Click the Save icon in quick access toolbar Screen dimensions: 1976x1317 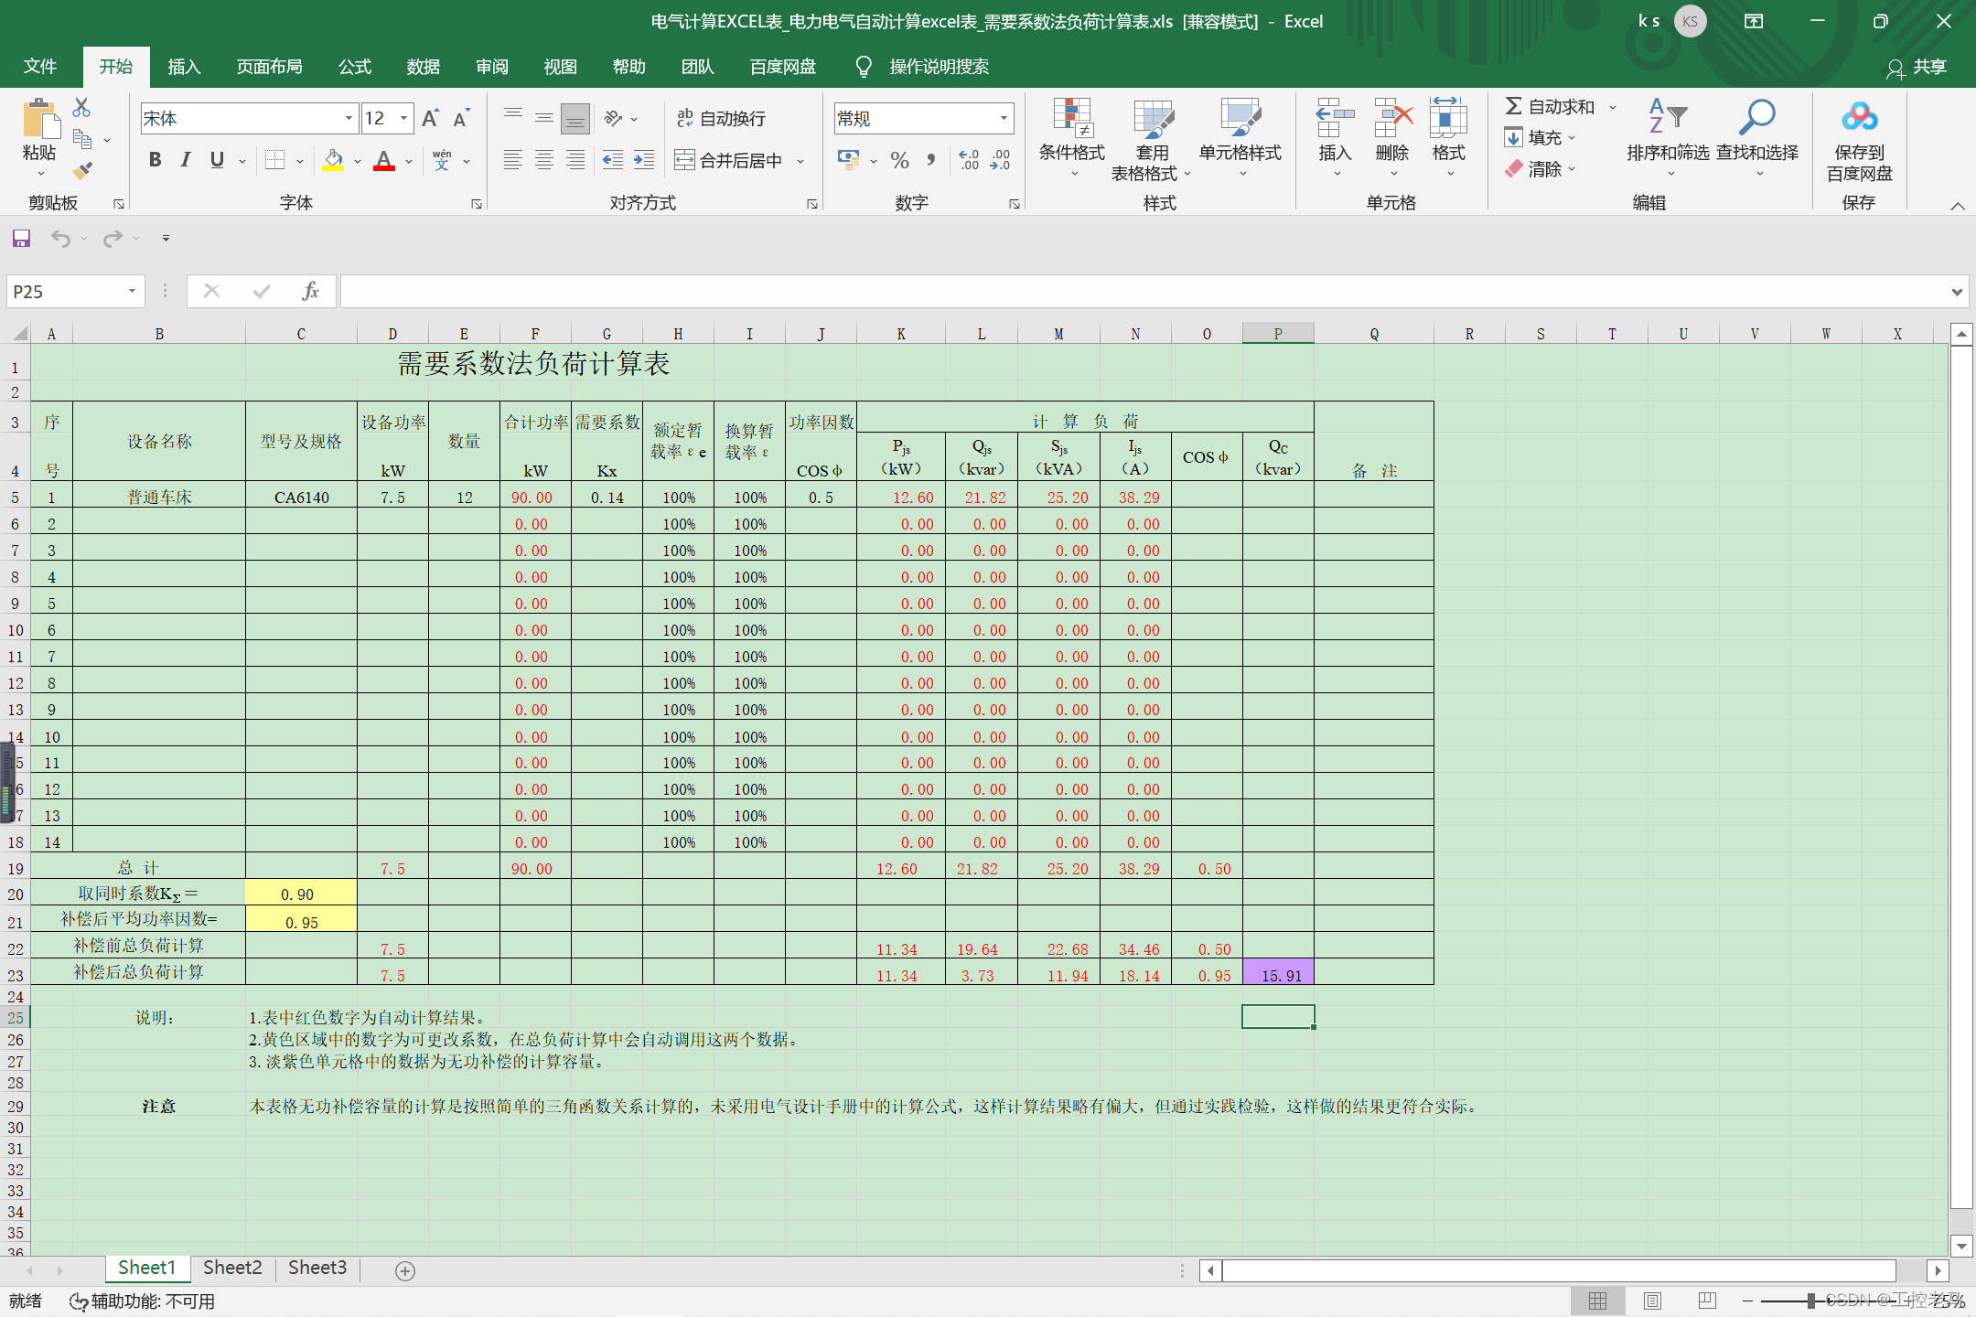pyautogui.click(x=21, y=239)
